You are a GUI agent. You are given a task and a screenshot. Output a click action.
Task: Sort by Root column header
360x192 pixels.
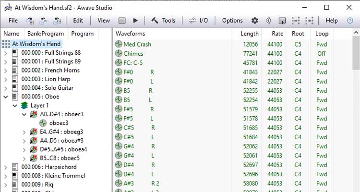click(298, 34)
